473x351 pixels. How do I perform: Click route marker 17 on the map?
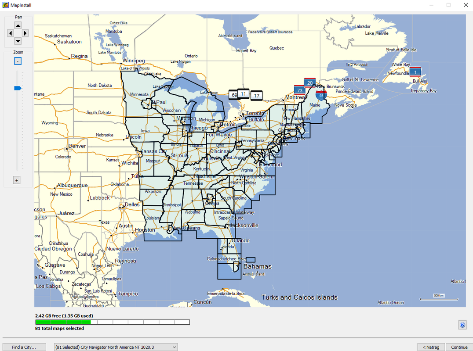point(256,95)
